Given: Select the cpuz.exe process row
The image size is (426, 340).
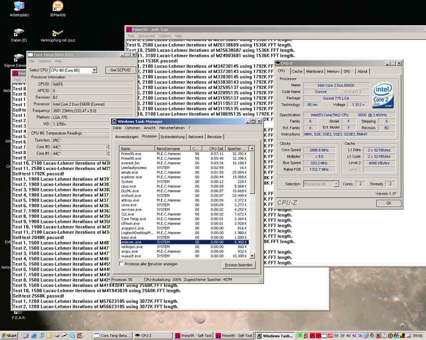Looking at the screenshot, I should 184,186.
